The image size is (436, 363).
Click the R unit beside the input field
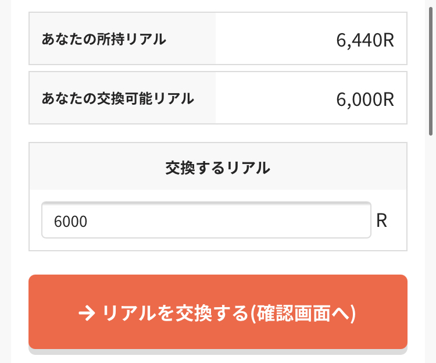click(381, 221)
